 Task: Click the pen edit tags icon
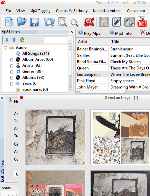coord(117,22)
